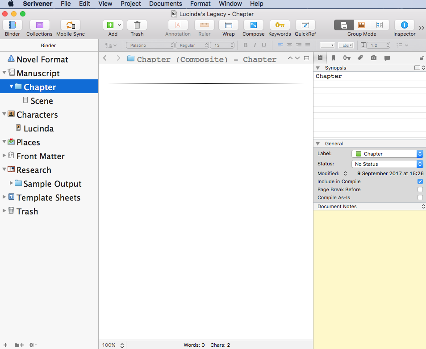The image size is (426, 349).
Task: Start Mobile Sync from toolbar
Action: [71, 25]
